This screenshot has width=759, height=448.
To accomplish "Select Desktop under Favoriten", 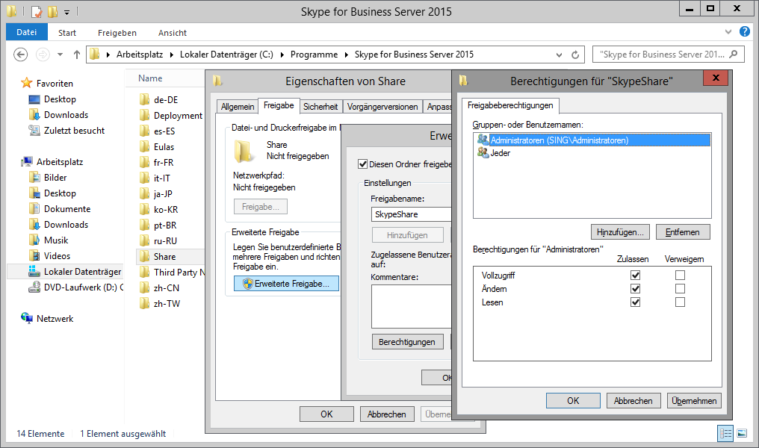I will tap(60, 99).
